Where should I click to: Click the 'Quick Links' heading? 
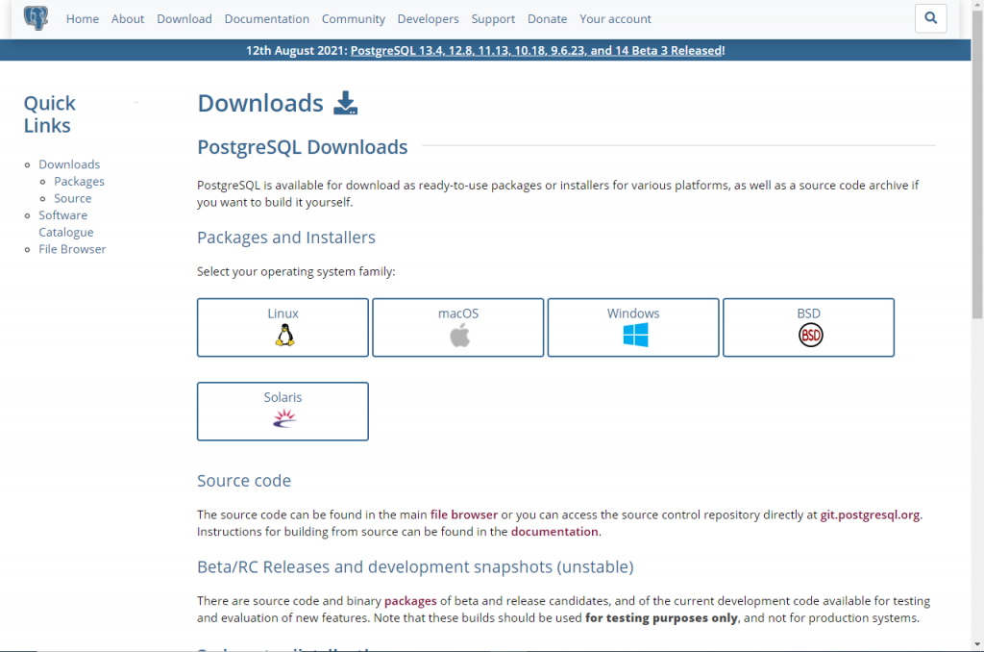pos(50,113)
